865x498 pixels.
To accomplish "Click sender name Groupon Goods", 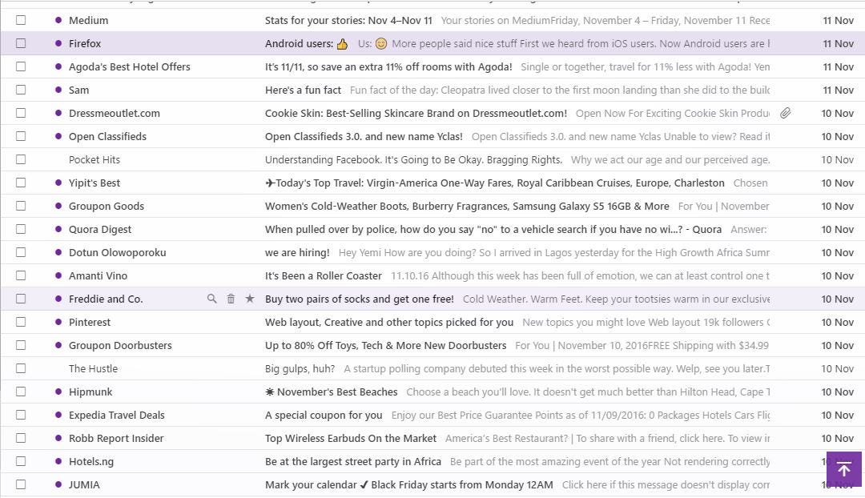I will tap(107, 206).
